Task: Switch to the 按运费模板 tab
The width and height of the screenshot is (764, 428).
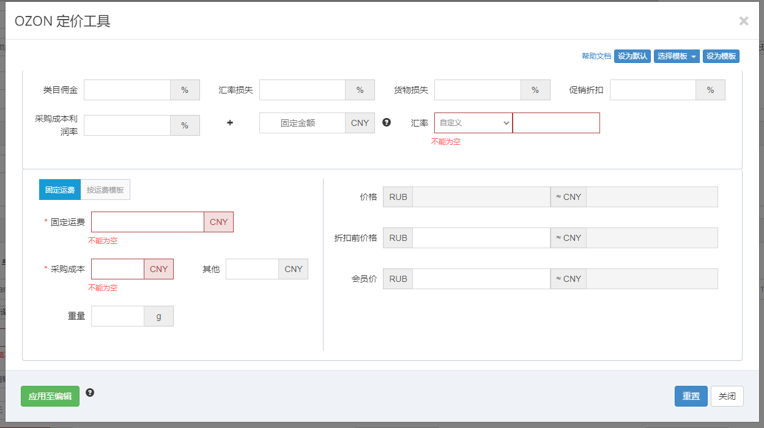Action: (x=105, y=190)
